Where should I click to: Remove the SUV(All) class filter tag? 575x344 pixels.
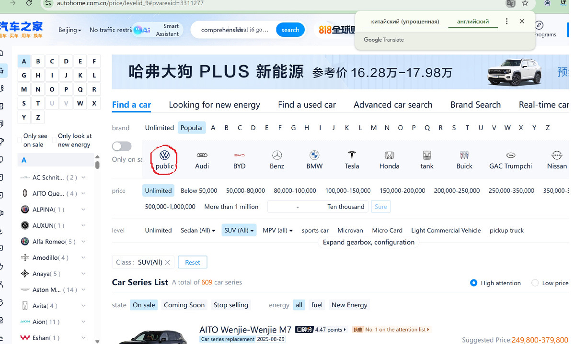coord(167,262)
